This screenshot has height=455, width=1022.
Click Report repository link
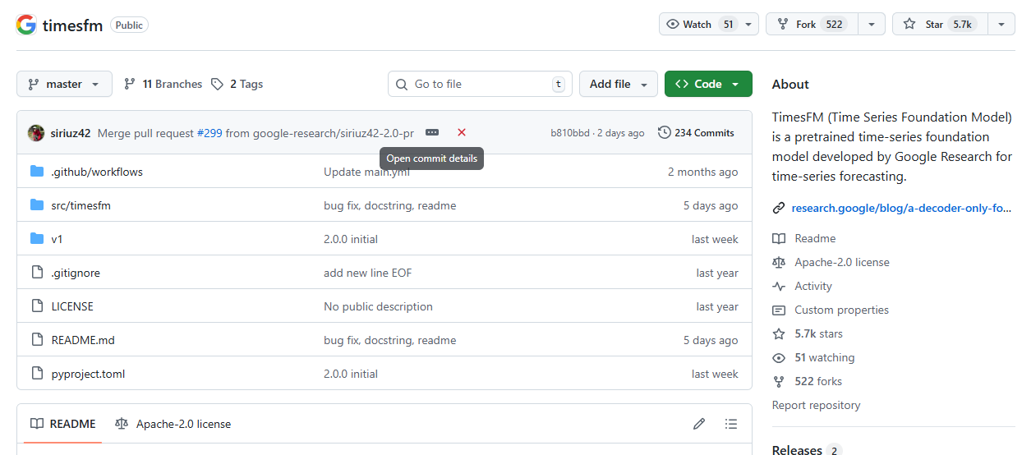pos(817,405)
